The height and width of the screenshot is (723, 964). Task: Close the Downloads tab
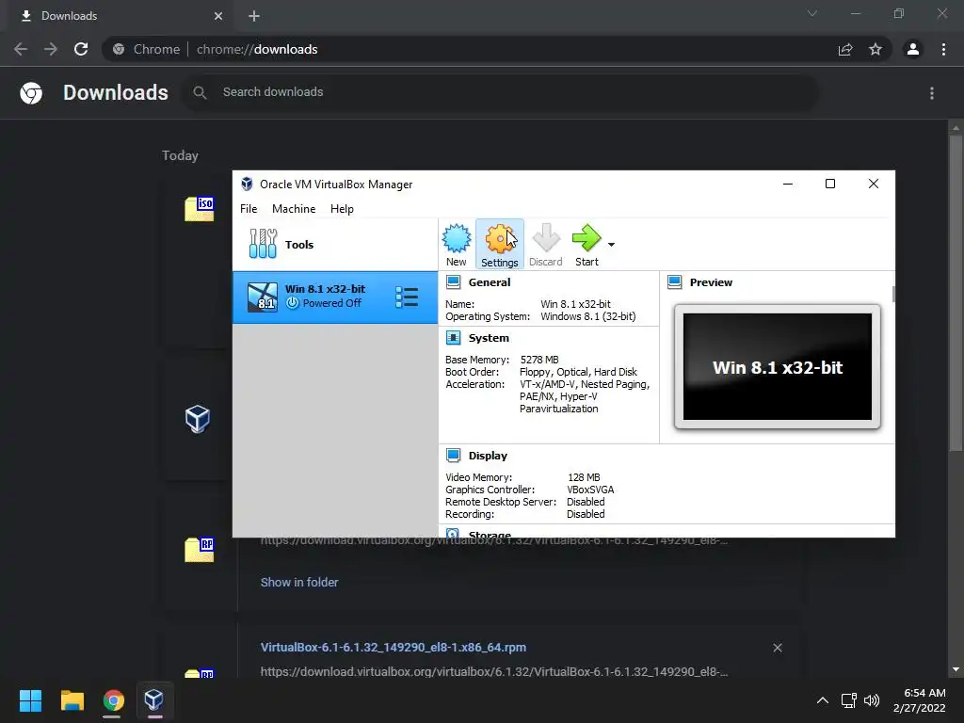tap(218, 16)
